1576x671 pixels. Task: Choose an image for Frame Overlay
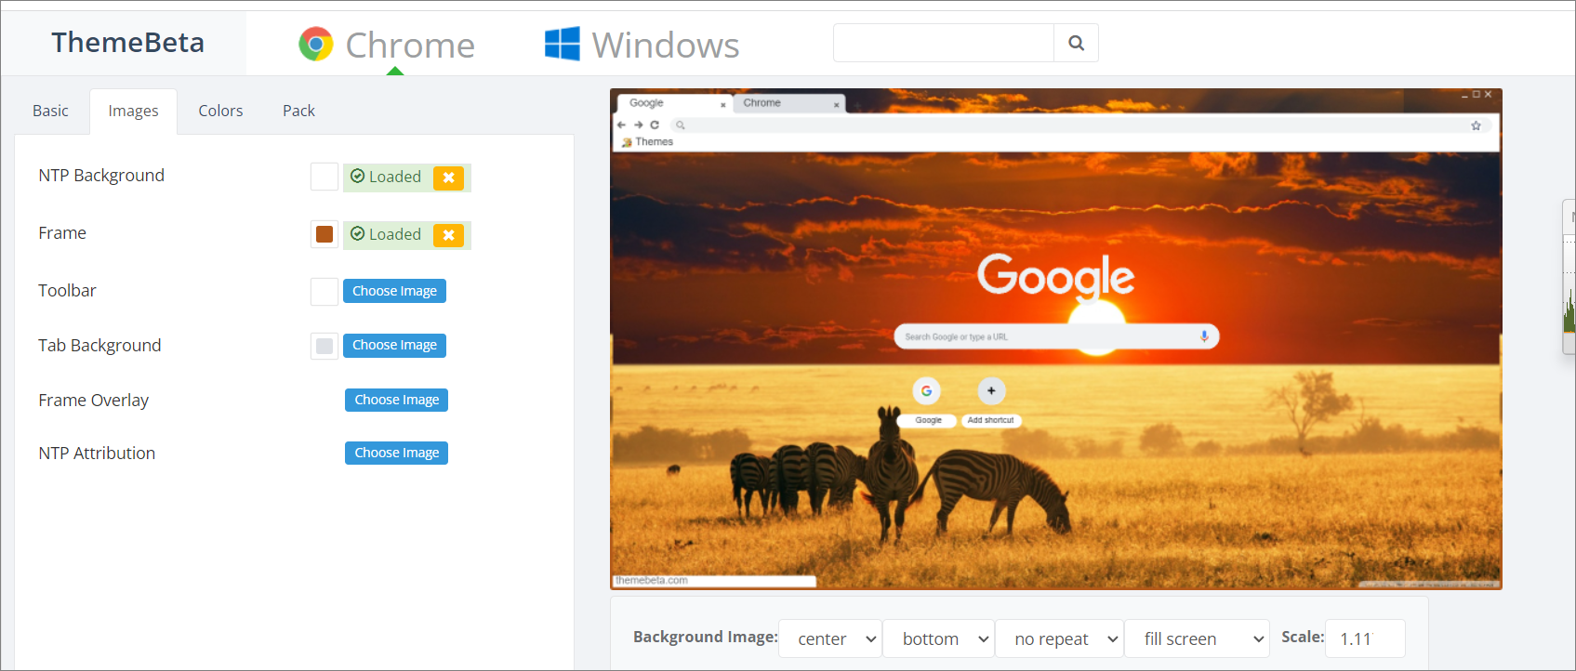point(396,400)
